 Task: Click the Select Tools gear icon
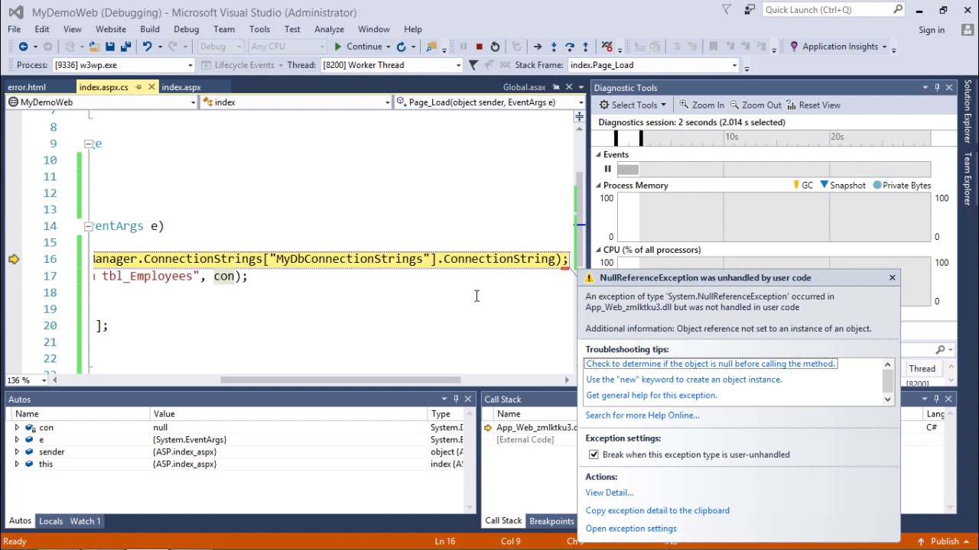(604, 105)
